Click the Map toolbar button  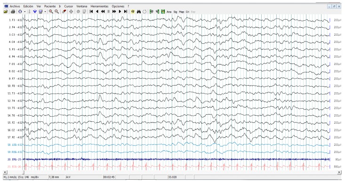point(182,12)
